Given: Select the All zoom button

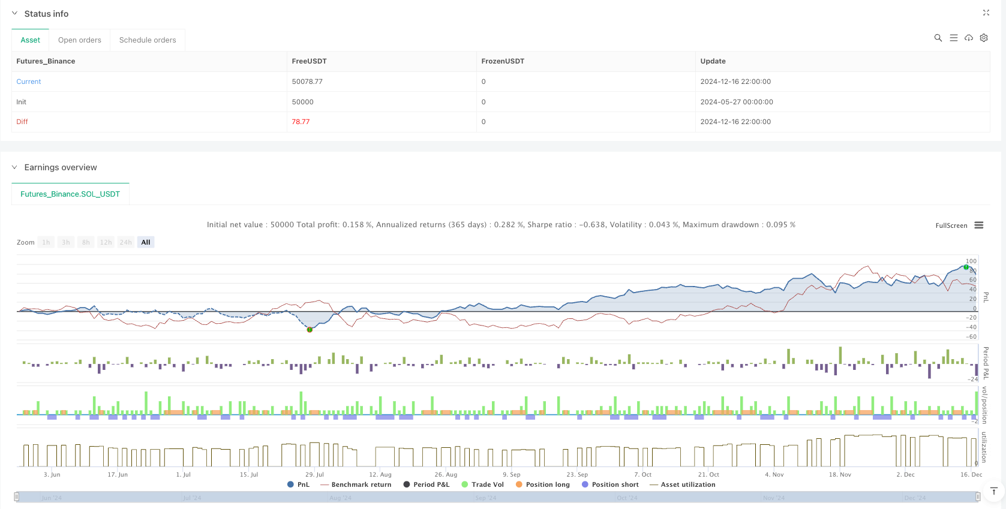Looking at the screenshot, I should click(x=146, y=242).
